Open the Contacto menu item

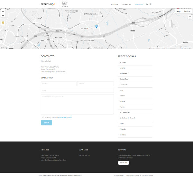point(139,4)
